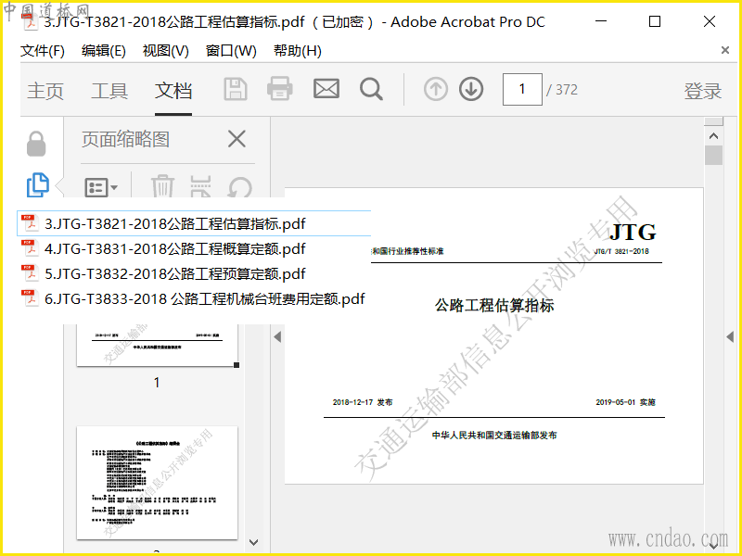Image resolution: width=742 pixels, height=556 pixels.
Task: Expand right tools pane arrow
Action: point(730,336)
